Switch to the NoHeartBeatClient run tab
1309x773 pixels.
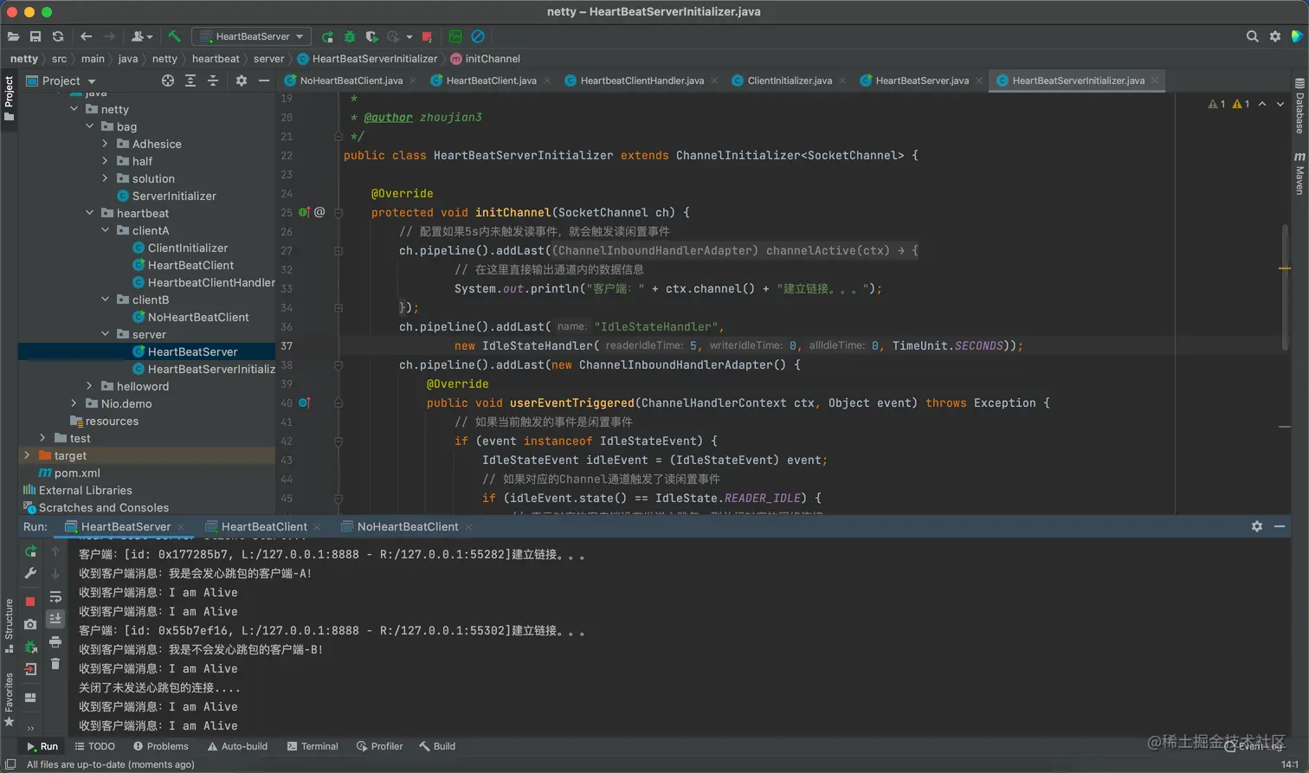click(407, 526)
